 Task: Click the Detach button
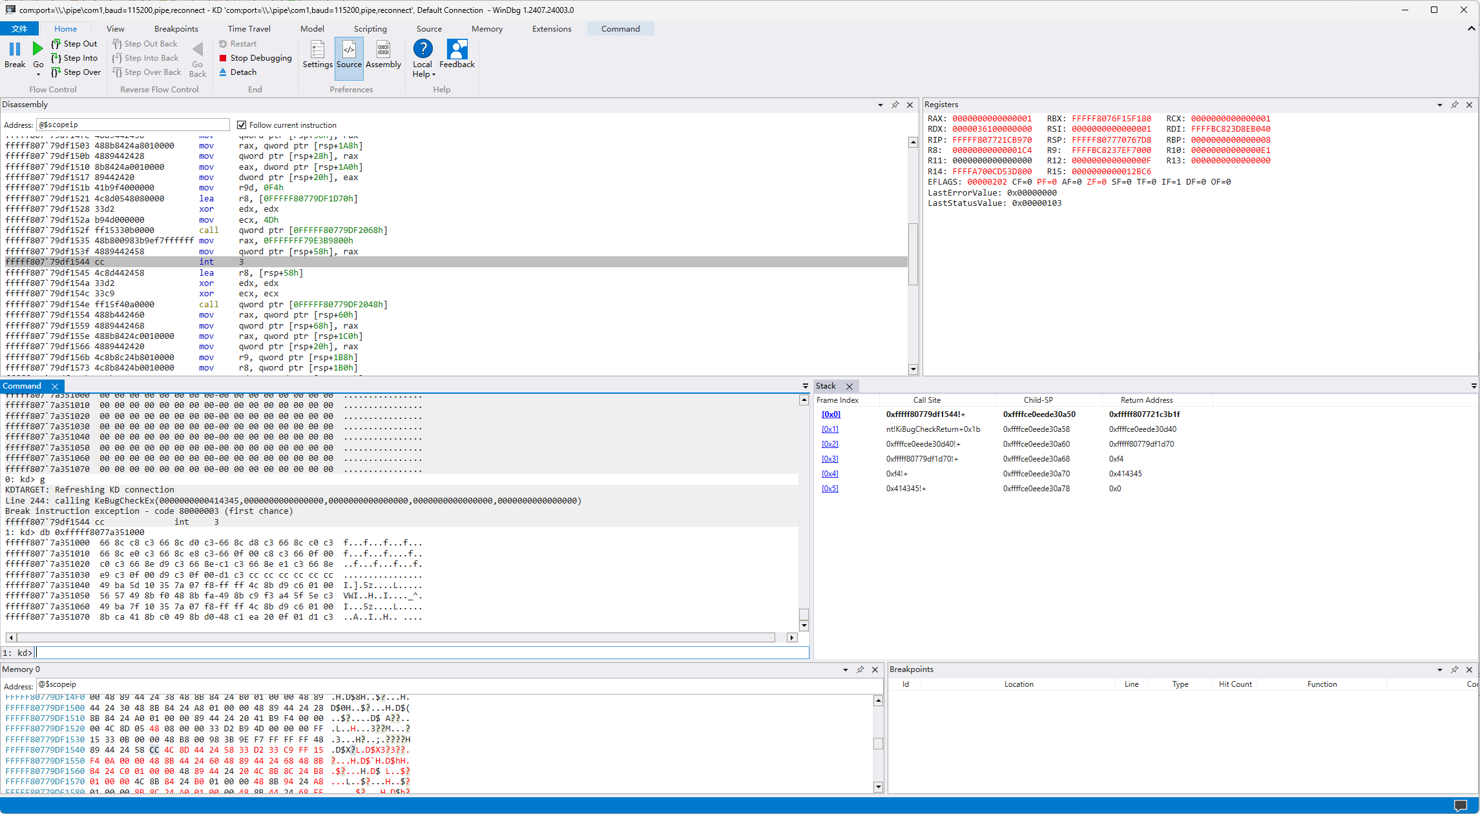(238, 72)
